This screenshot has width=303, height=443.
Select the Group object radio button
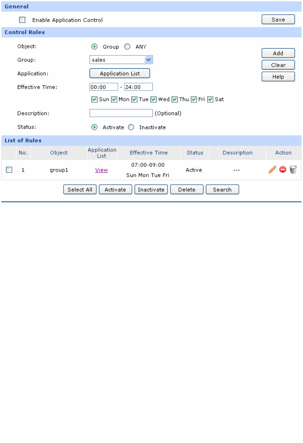pos(94,47)
